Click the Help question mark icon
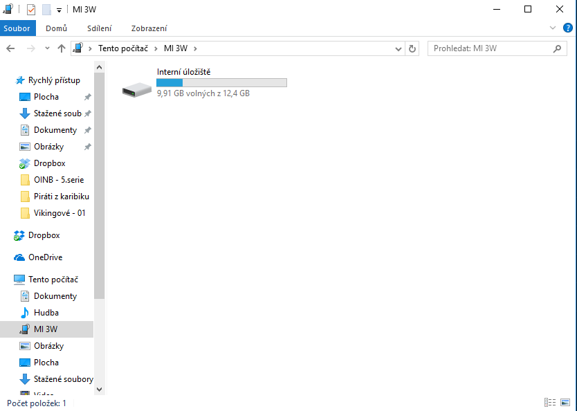Image resolution: width=577 pixels, height=411 pixels. [x=568, y=28]
